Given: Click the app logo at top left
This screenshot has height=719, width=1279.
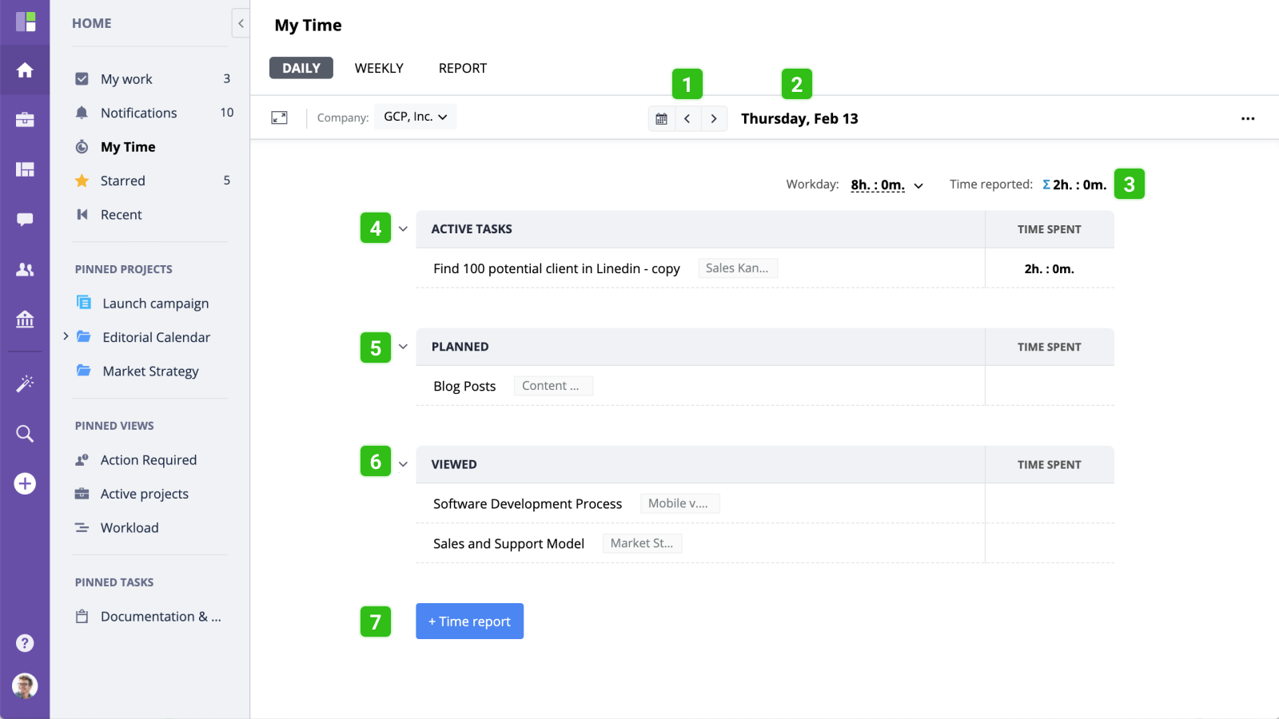Looking at the screenshot, I should pos(26,22).
